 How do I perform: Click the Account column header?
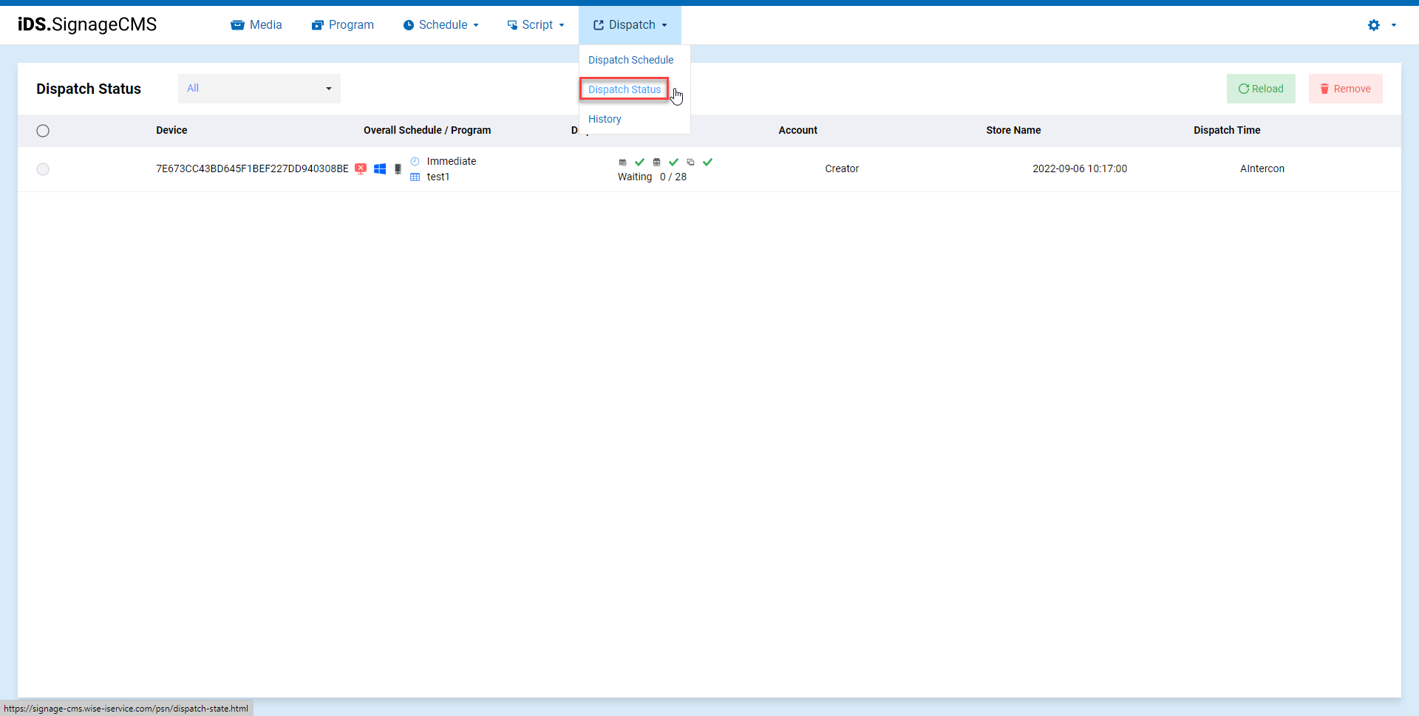click(x=797, y=130)
